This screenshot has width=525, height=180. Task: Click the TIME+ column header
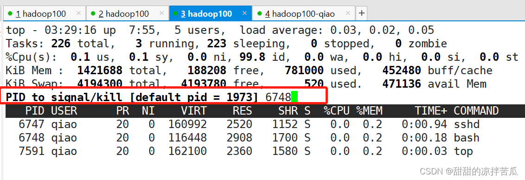(x=431, y=110)
